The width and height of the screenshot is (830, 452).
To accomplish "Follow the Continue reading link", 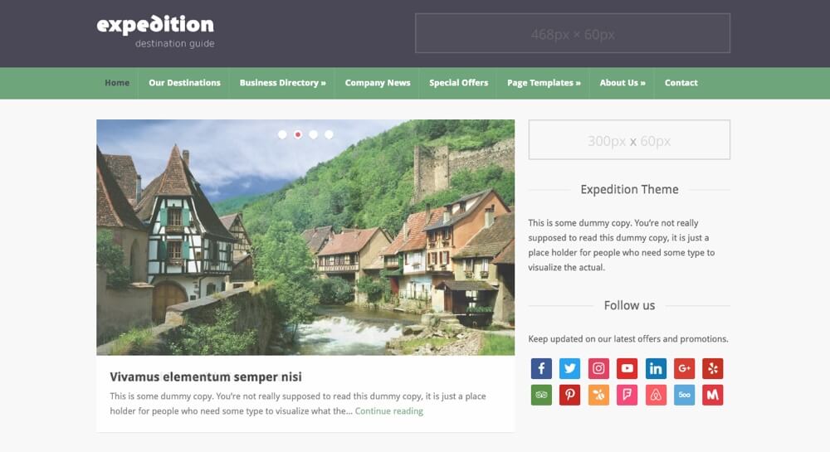I will point(389,411).
